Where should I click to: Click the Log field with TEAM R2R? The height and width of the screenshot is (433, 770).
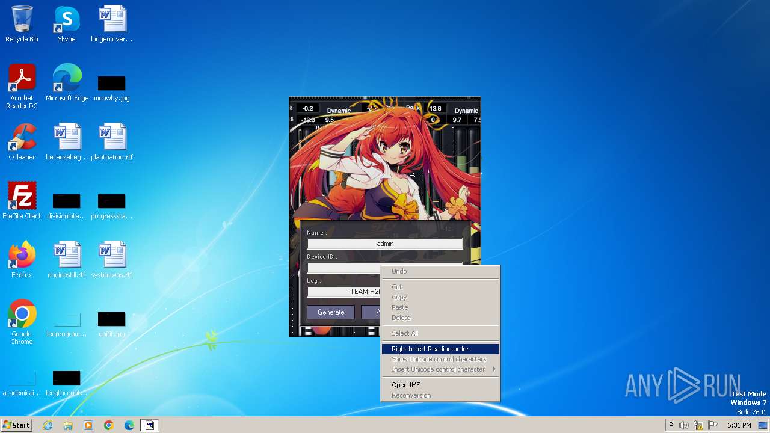point(344,292)
